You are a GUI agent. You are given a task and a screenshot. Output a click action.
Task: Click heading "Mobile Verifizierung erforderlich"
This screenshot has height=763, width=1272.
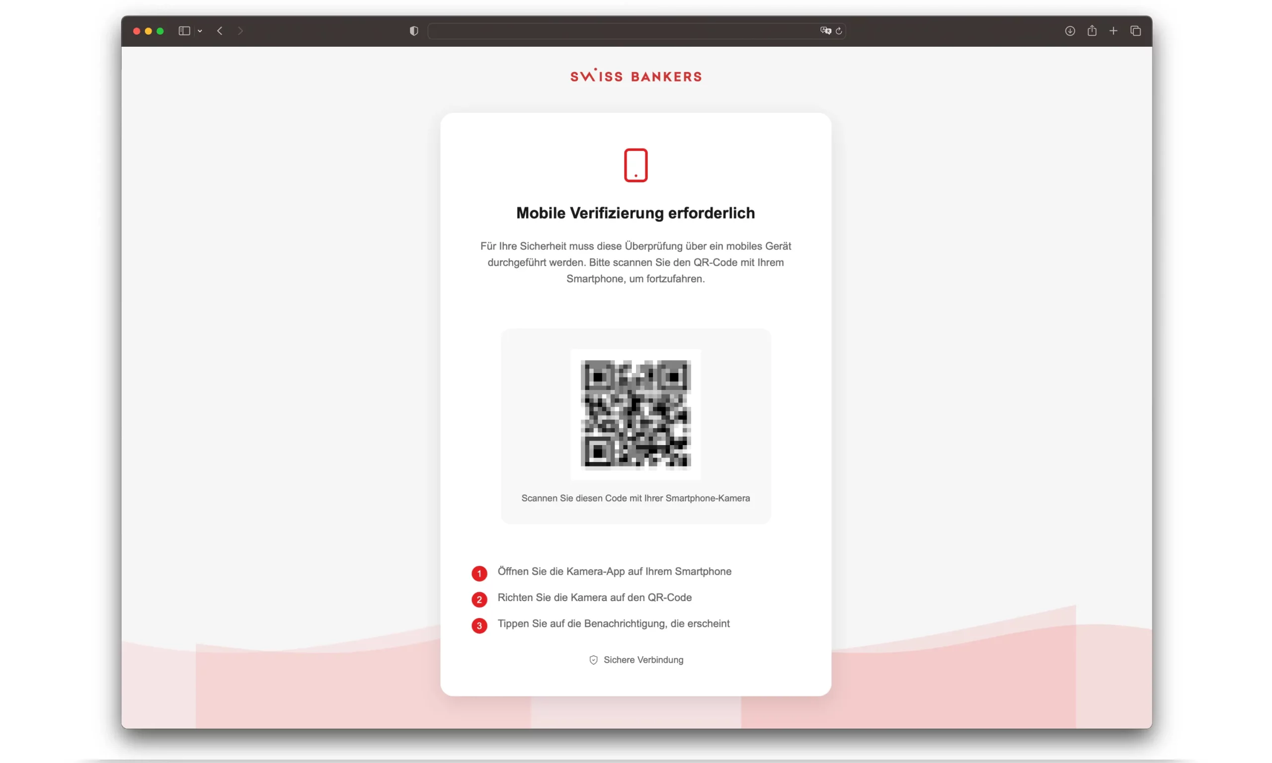pos(636,213)
